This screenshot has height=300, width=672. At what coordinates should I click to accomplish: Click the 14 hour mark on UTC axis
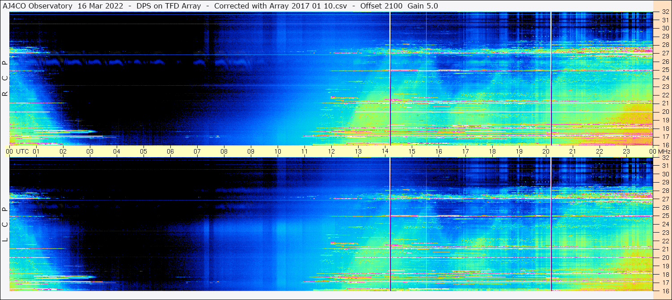[385, 151]
